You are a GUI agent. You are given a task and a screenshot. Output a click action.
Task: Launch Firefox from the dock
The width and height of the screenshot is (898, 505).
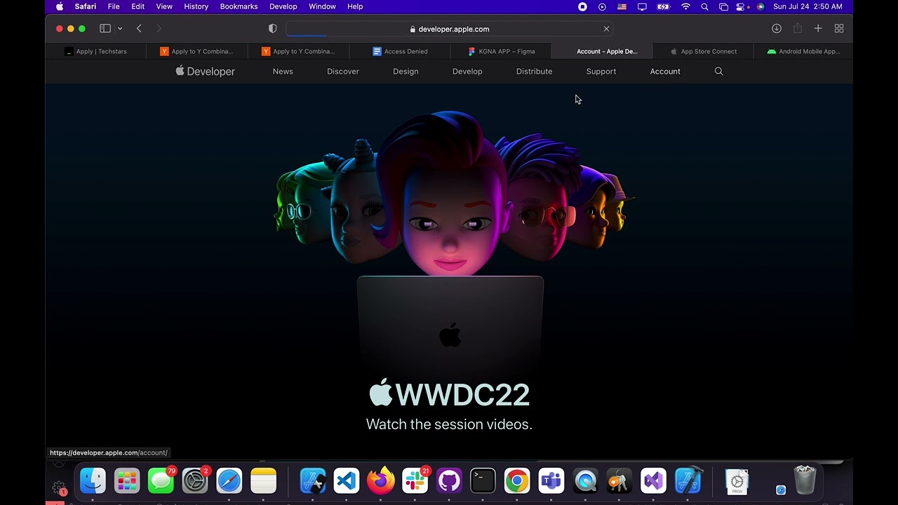(x=381, y=481)
